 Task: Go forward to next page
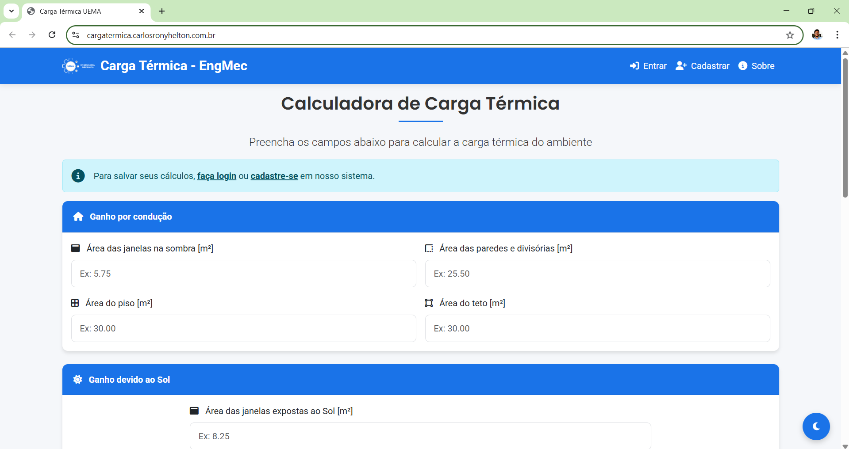tap(32, 35)
